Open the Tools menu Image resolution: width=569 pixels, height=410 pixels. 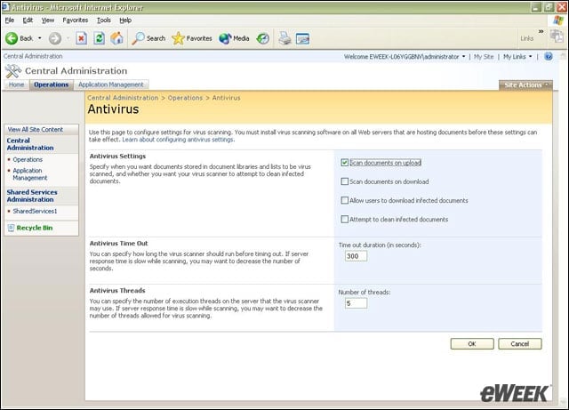pos(104,20)
